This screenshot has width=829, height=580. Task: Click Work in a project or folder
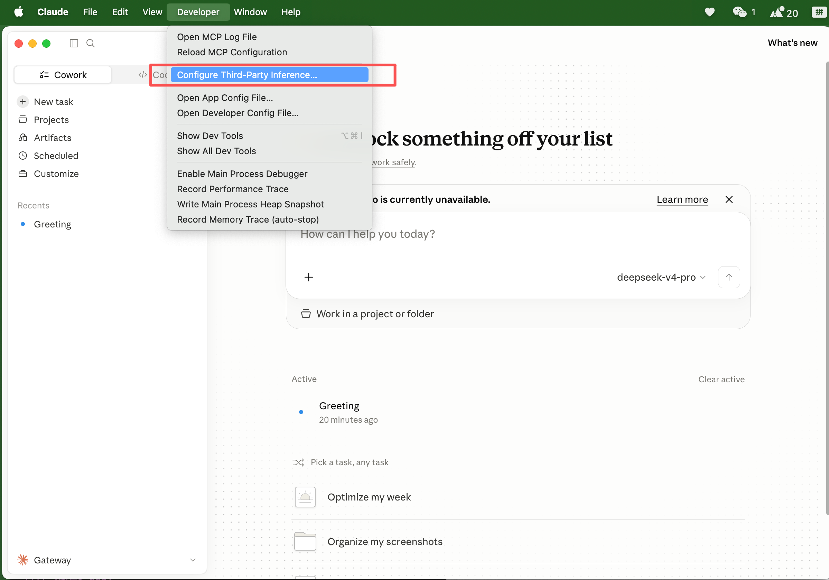pyautogui.click(x=367, y=314)
